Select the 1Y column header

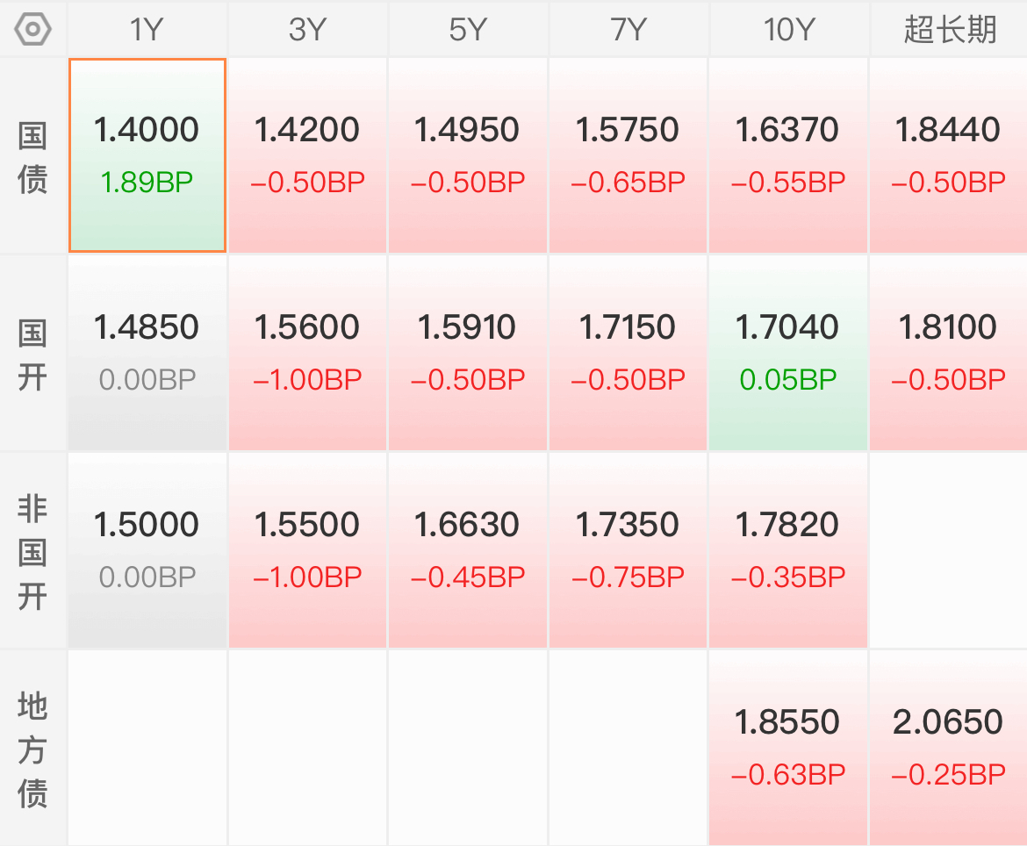(x=147, y=30)
